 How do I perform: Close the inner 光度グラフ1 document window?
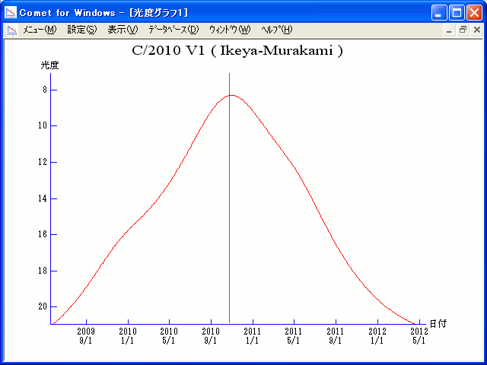(476, 30)
